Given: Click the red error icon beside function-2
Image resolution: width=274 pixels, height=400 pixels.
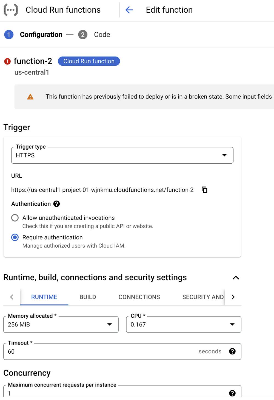Looking at the screenshot, I should (x=7, y=61).
